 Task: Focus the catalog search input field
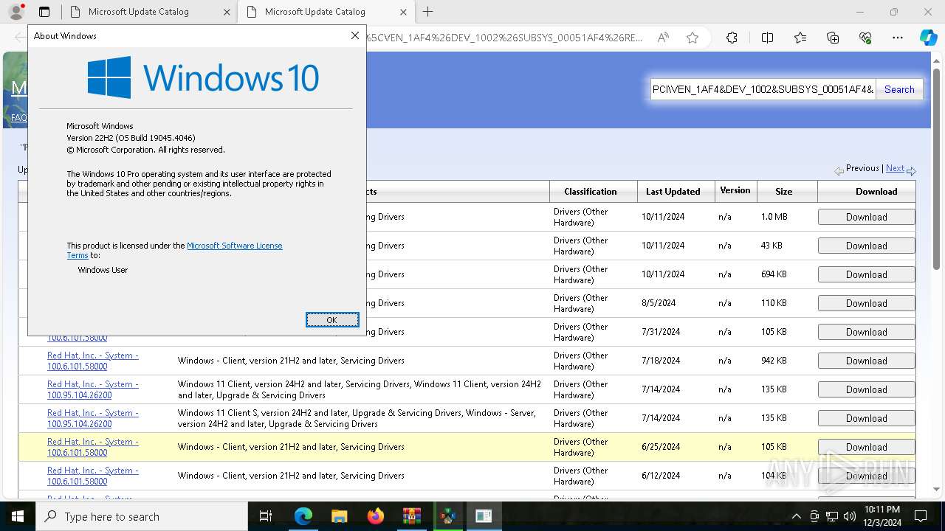point(763,89)
